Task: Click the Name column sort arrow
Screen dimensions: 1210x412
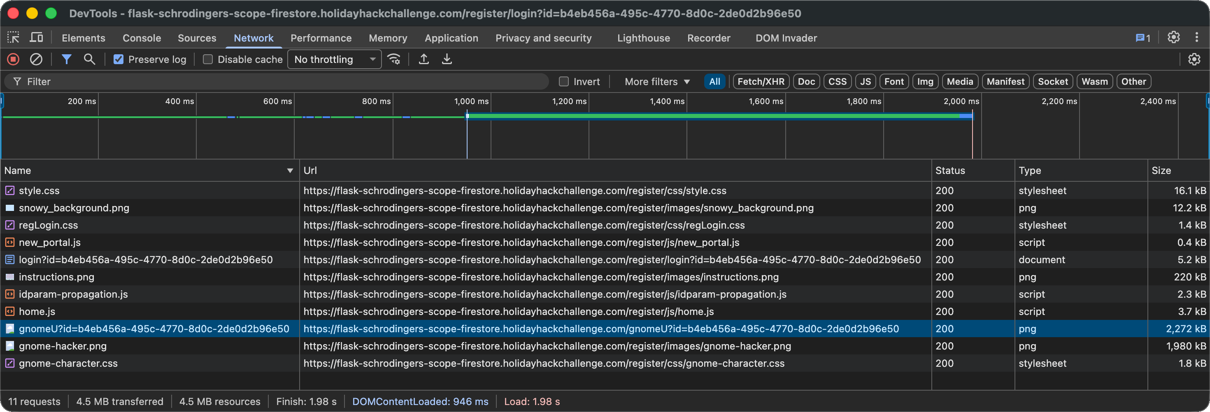Action: [x=290, y=171]
